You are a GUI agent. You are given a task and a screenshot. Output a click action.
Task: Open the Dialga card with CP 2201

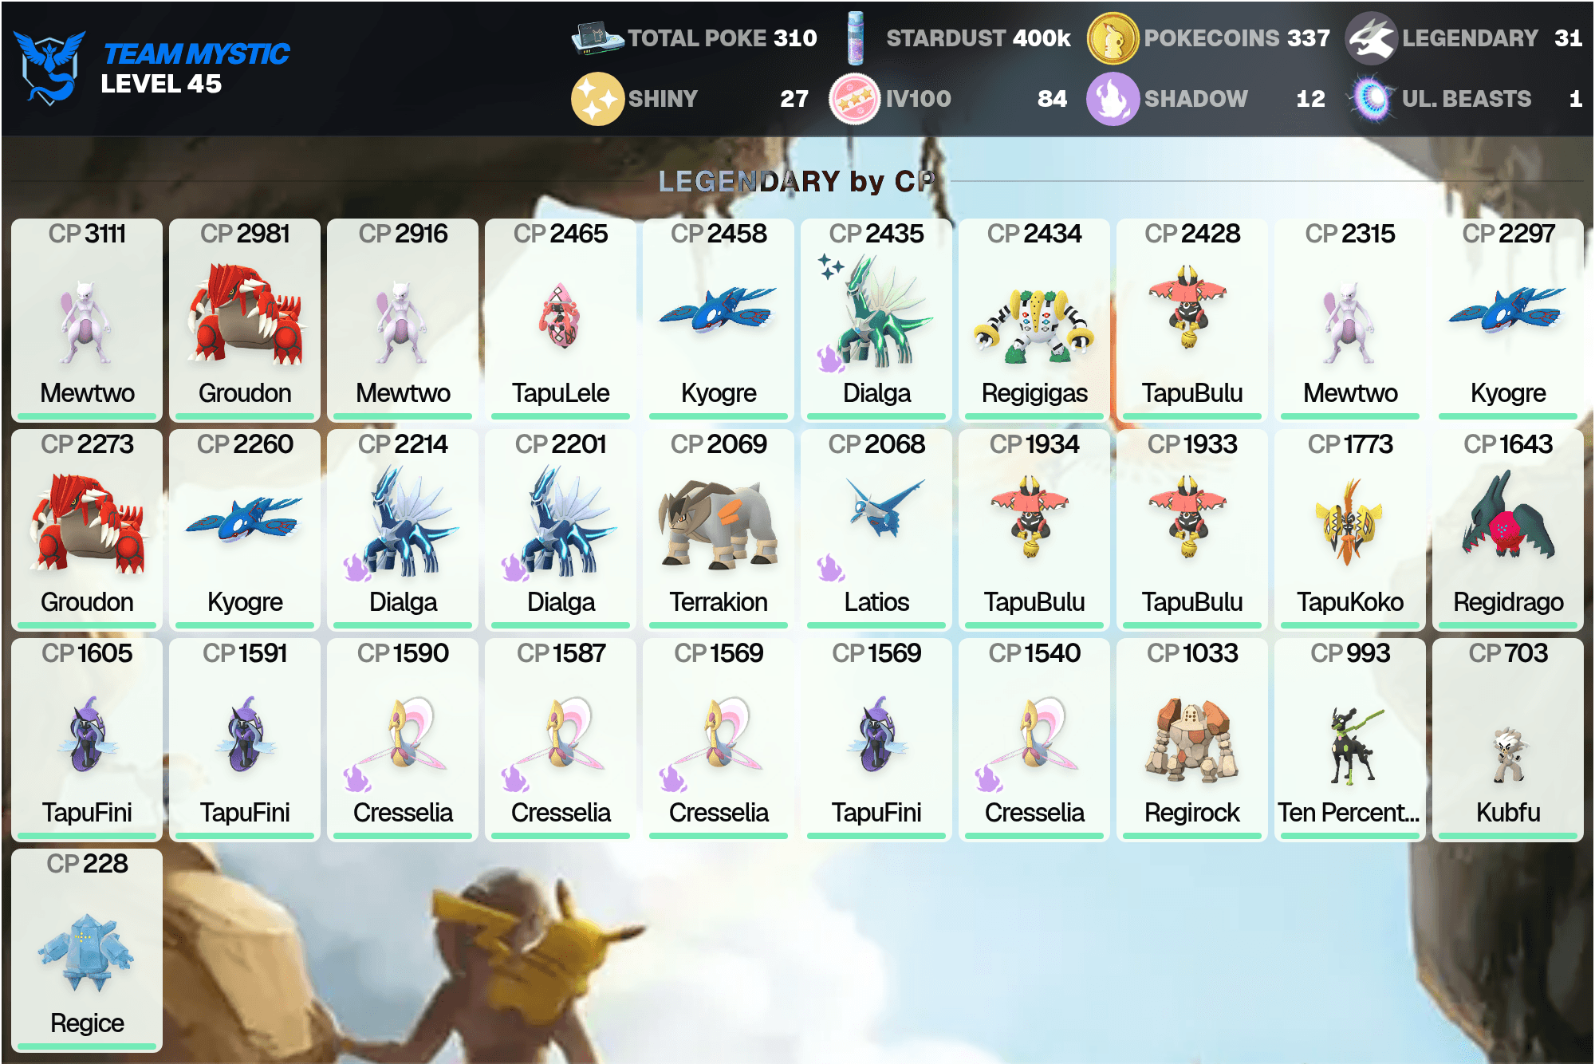(x=561, y=530)
